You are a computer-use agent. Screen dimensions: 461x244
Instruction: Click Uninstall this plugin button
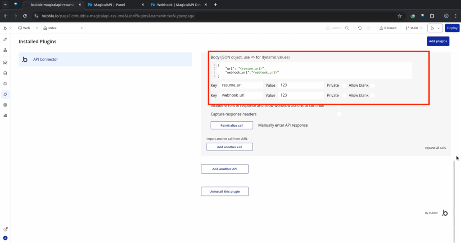[225, 191]
